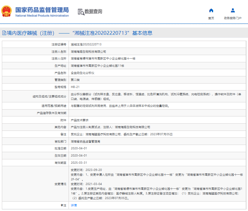The height and width of the screenshot is (211, 248).
Task: Select the 其他内容 value text
Action: click(111, 127)
